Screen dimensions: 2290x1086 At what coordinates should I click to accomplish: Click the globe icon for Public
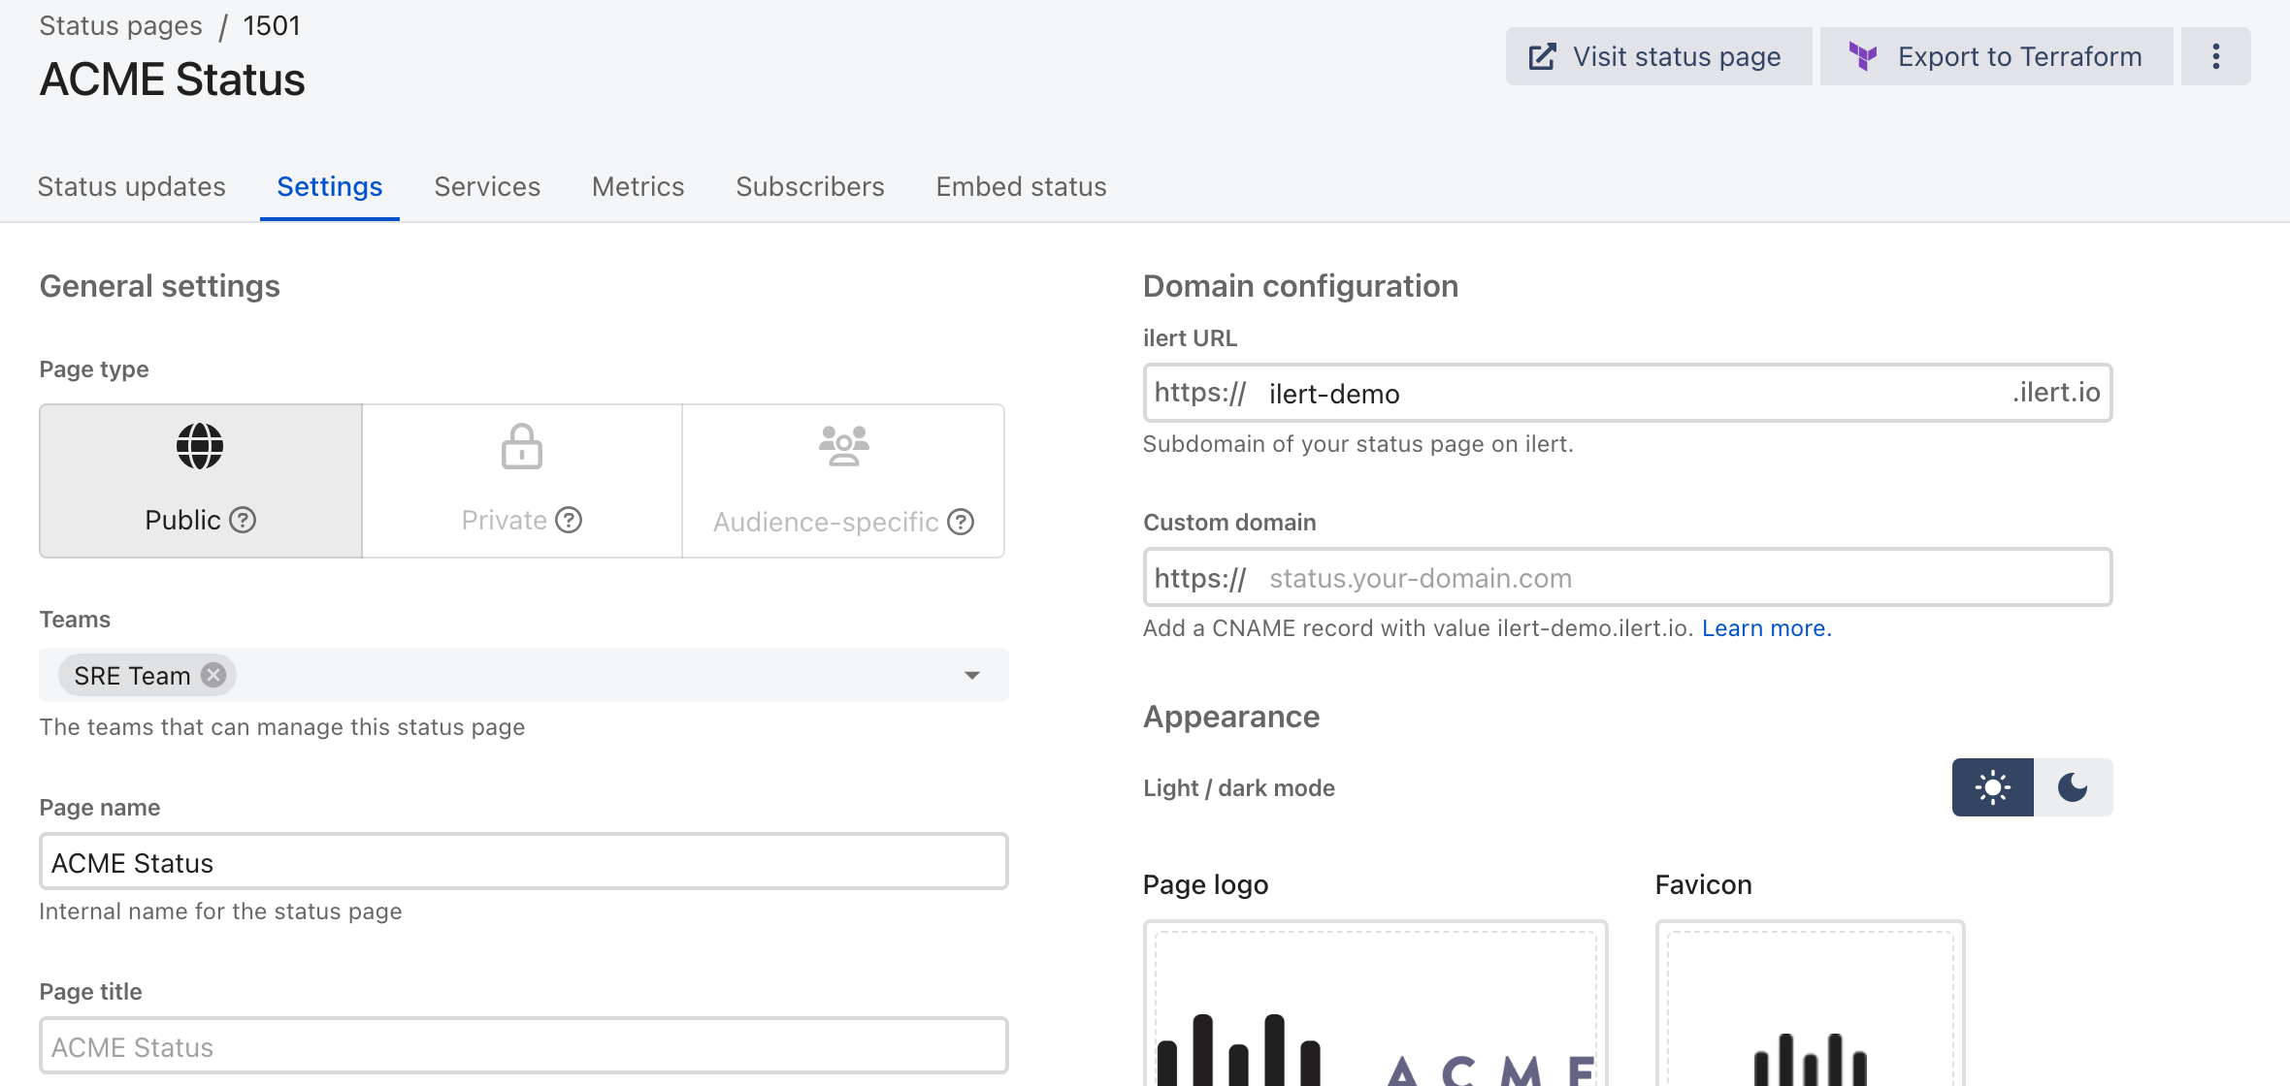click(200, 446)
